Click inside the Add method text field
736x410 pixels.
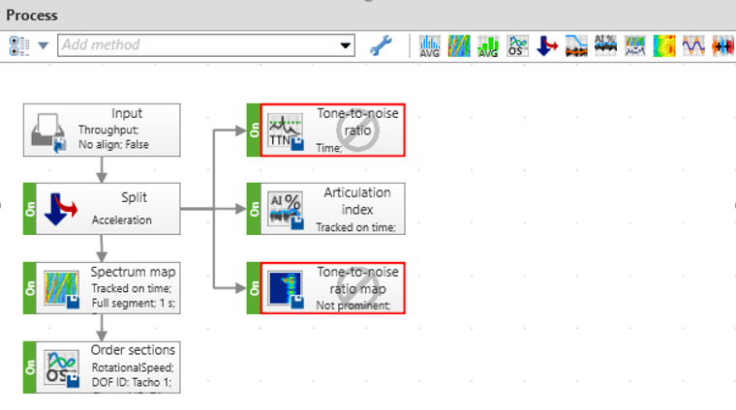tap(194, 45)
